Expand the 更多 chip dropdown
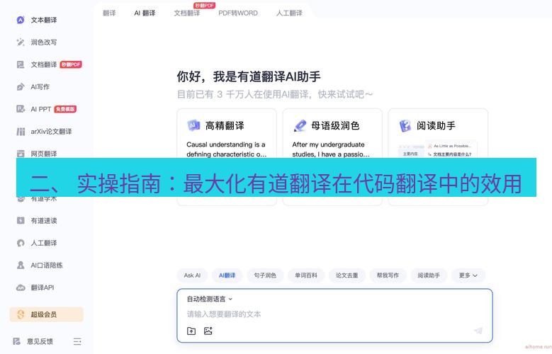Image resolution: width=552 pixels, height=354 pixels. pyautogui.click(x=468, y=275)
